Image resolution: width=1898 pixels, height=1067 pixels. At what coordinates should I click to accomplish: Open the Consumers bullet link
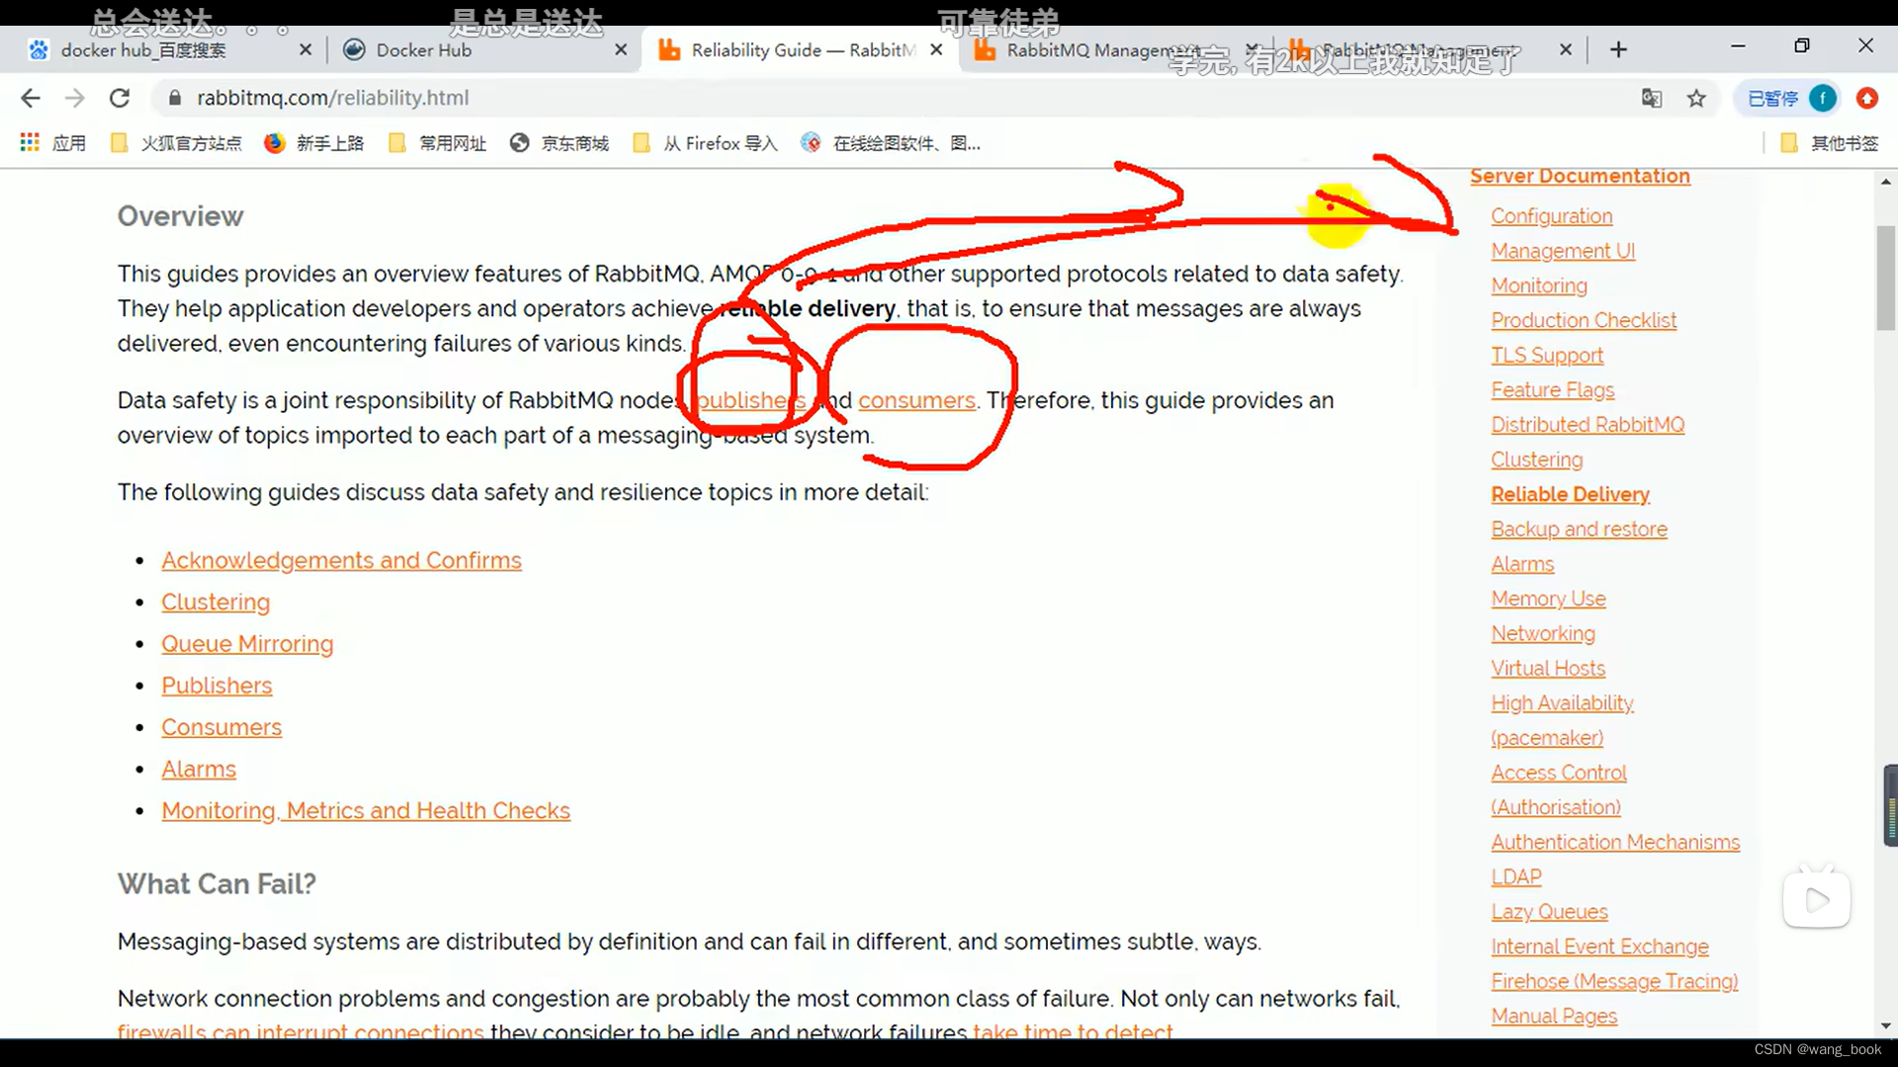[x=221, y=727]
